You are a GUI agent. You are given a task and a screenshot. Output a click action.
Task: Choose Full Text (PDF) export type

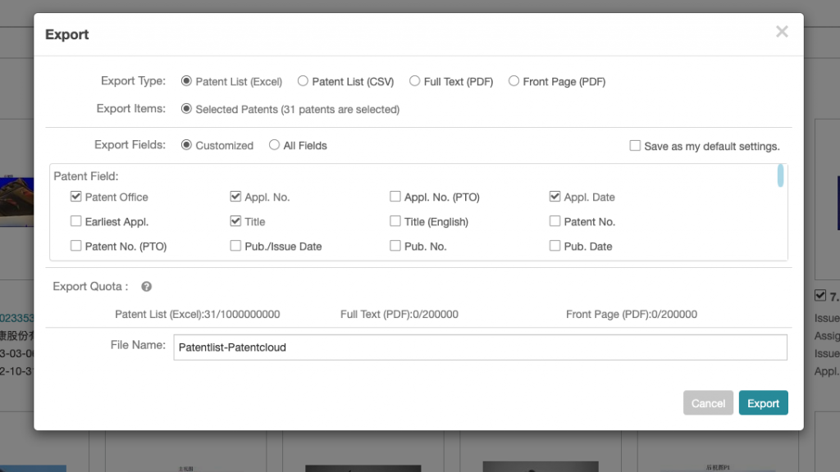click(x=415, y=81)
